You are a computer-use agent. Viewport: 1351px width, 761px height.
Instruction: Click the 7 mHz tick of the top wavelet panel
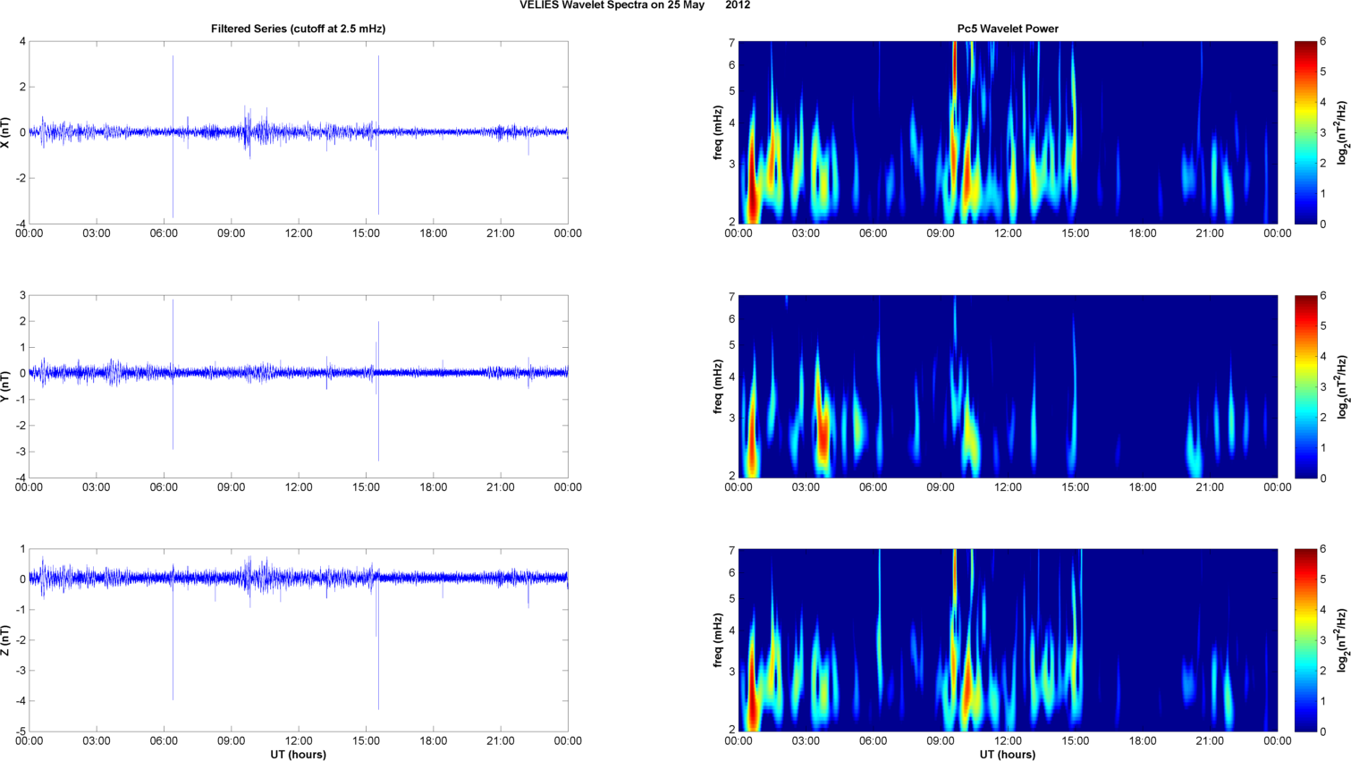coord(731,43)
